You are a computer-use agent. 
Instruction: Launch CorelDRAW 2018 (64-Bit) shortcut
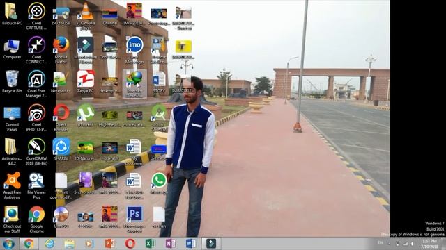coord(36,151)
